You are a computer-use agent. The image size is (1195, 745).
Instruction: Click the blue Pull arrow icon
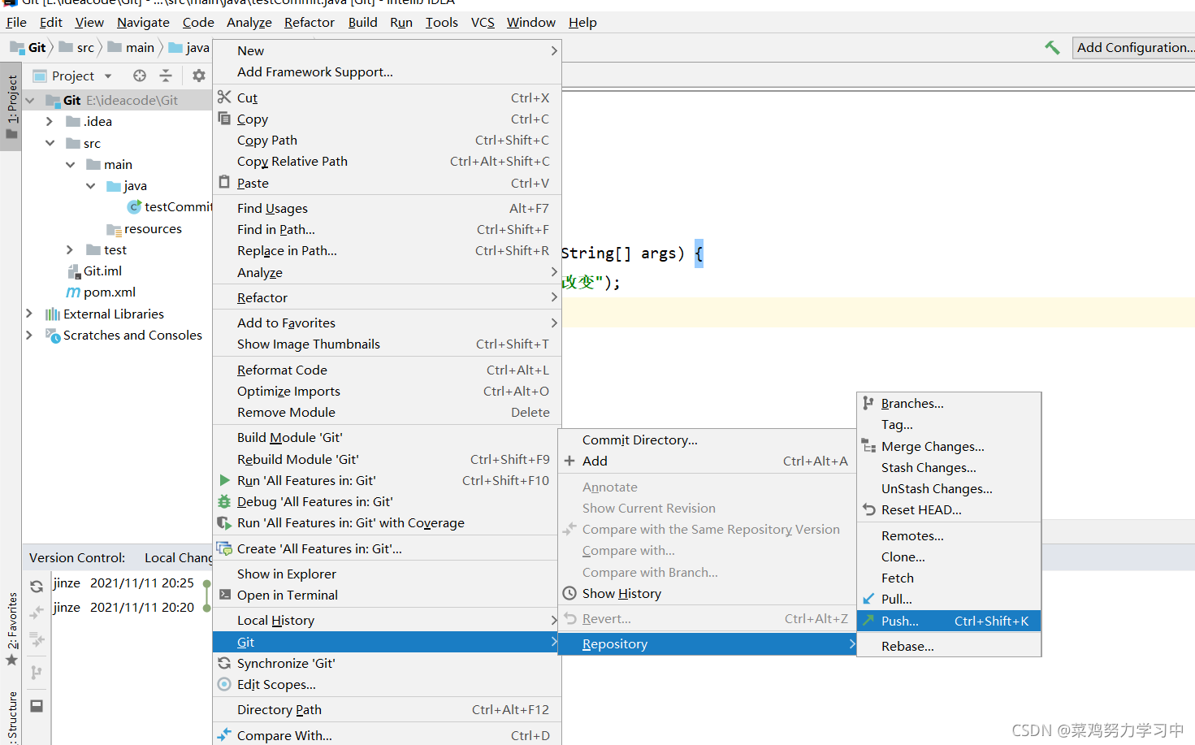(868, 599)
